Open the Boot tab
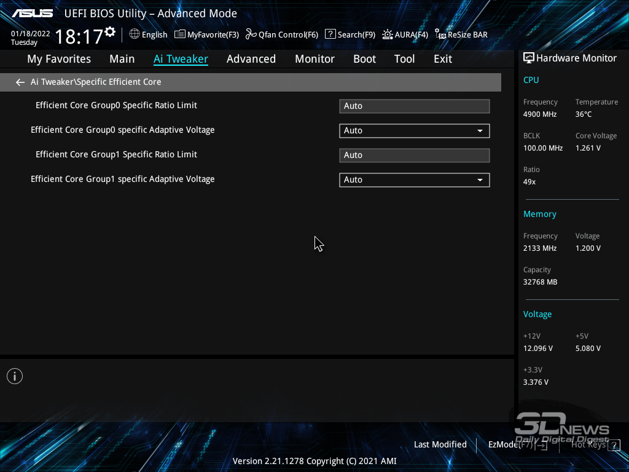 click(x=364, y=59)
